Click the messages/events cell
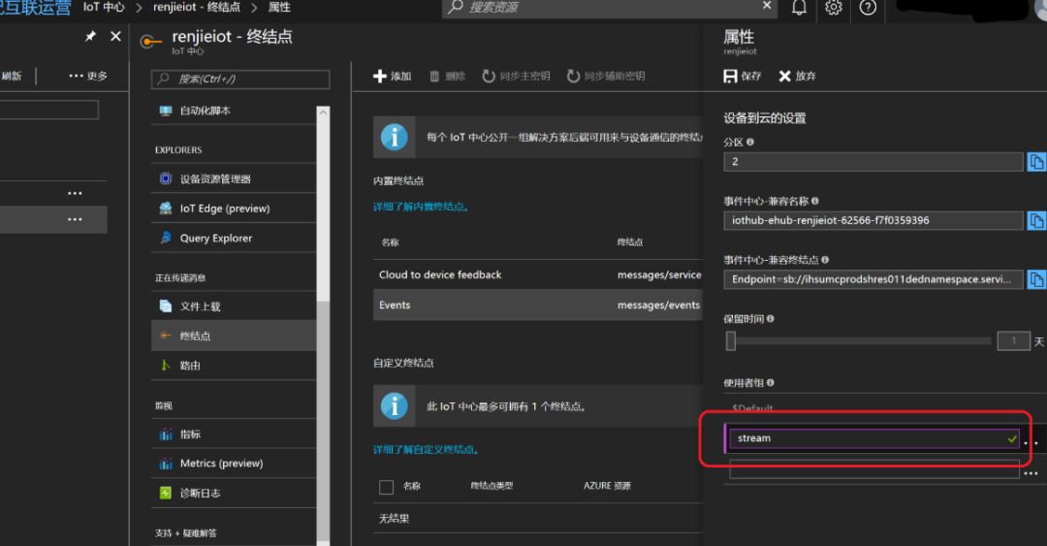1047x546 pixels. [x=658, y=305]
